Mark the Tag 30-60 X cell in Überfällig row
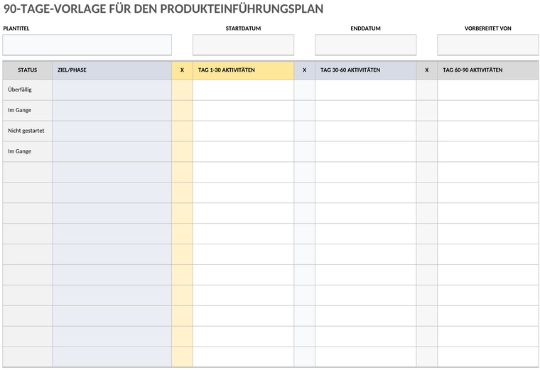540x370 pixels. click(x=304, y=90)
